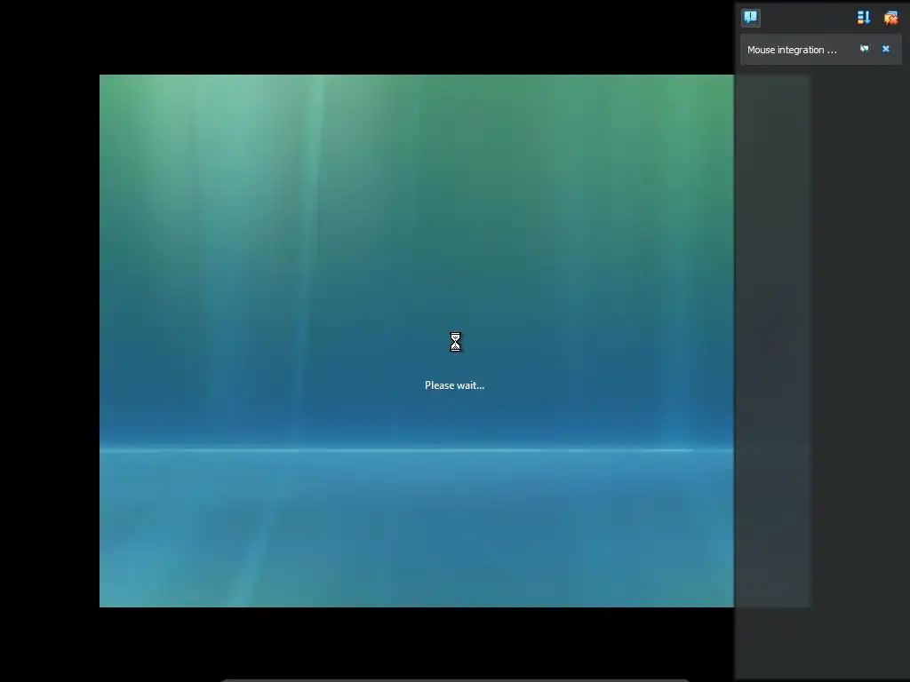910x682 pixels.
Task: Click the hourglass wait cursor
Action: tap(456, 342)
